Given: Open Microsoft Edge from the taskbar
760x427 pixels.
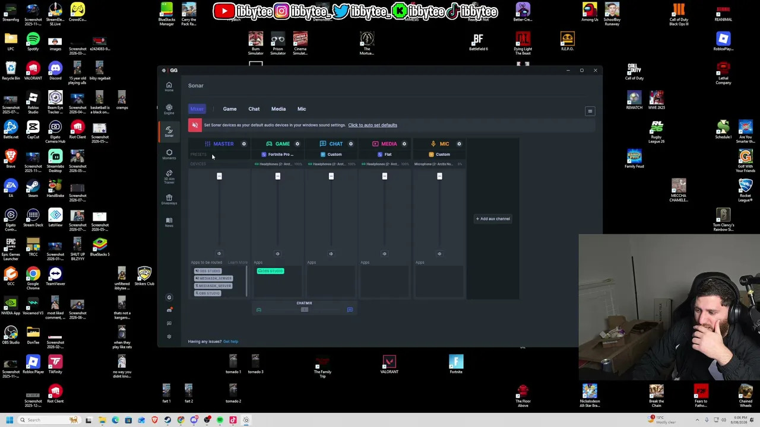Looking at the screenshot, I should pyautogui.click(x=115, y=420).
